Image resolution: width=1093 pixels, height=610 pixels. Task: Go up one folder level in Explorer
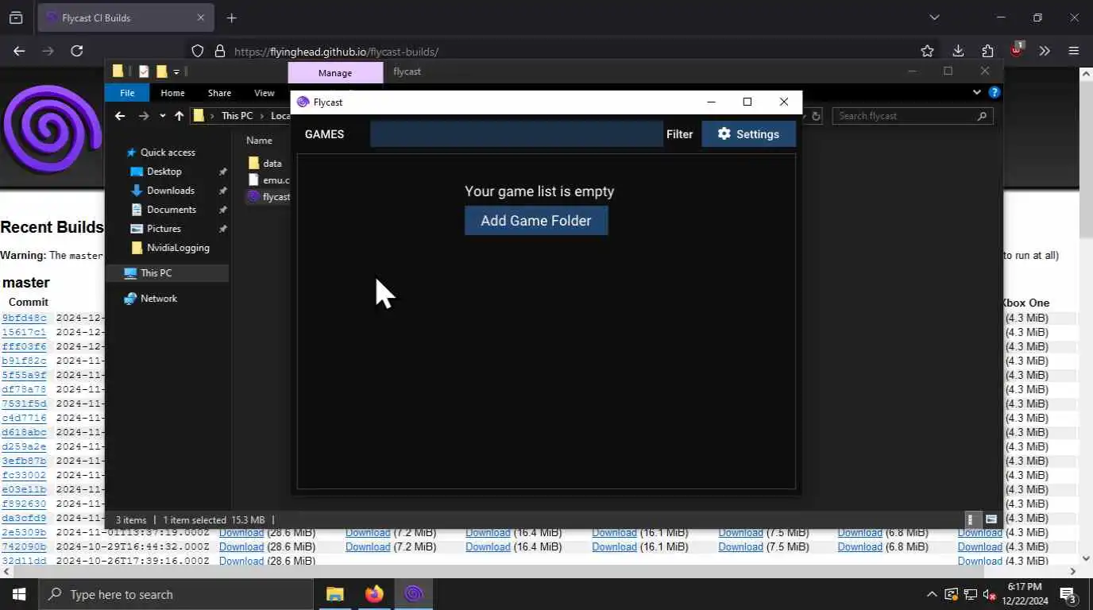point(179,116)
